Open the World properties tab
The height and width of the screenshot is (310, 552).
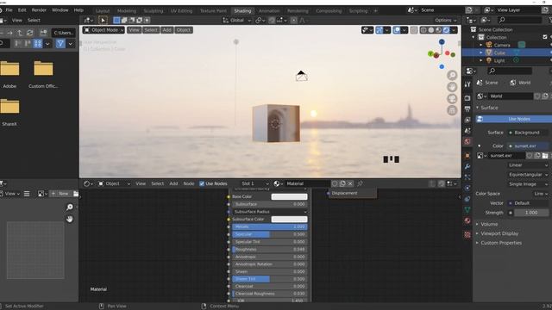(467, 141)
